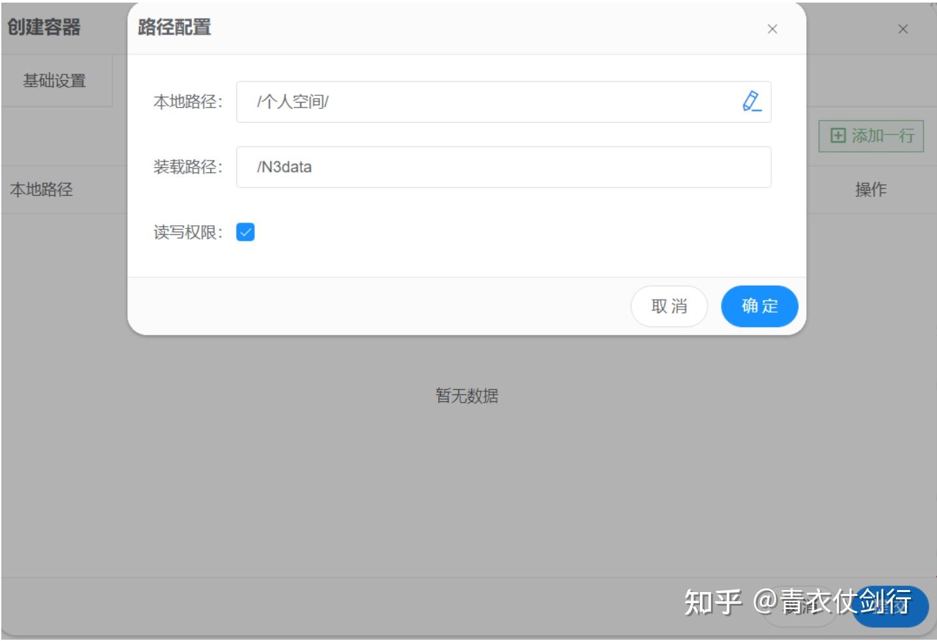Uncheck the 读写权限 checkbox
This screenshot has height=641, width=937.
click(x=246, y=232)
